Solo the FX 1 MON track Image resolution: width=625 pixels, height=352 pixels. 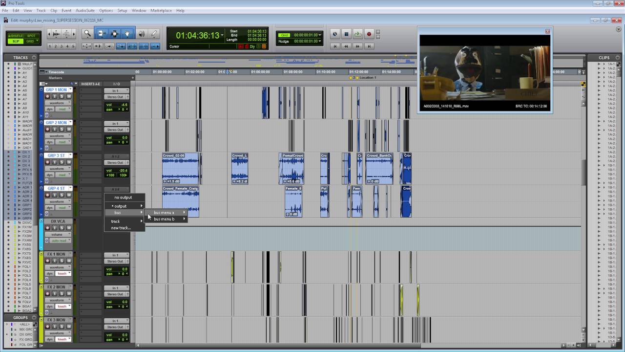(x=62, y=261)
